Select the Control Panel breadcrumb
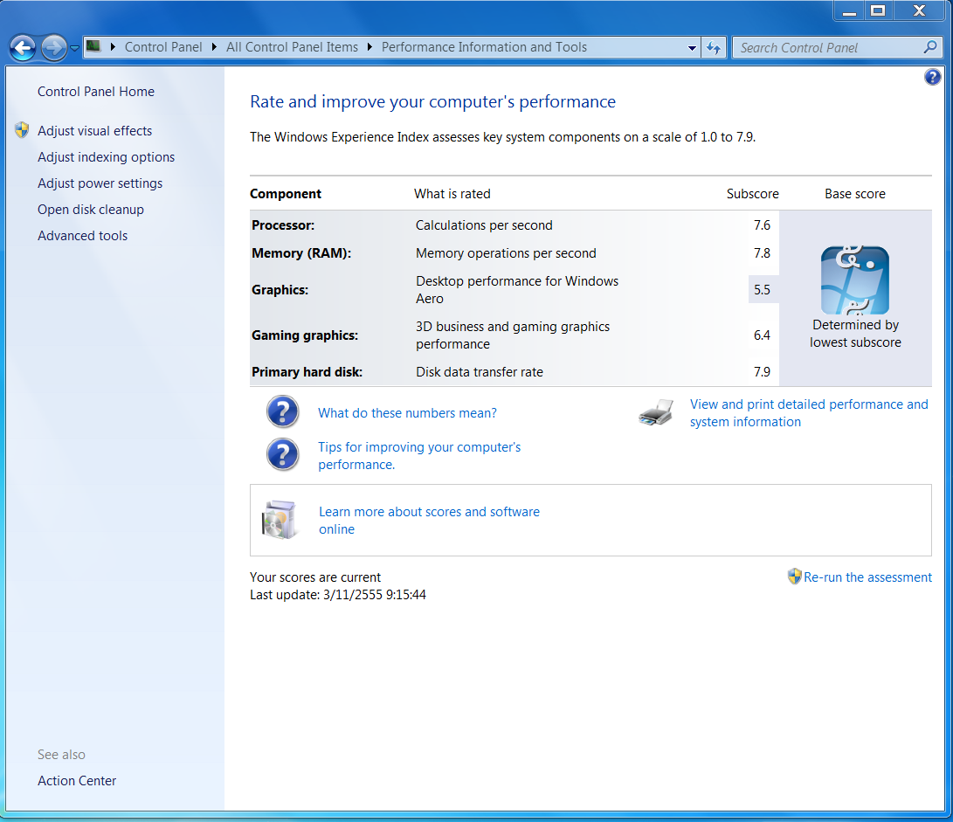The image size is (953, 822). click(162, 47)
